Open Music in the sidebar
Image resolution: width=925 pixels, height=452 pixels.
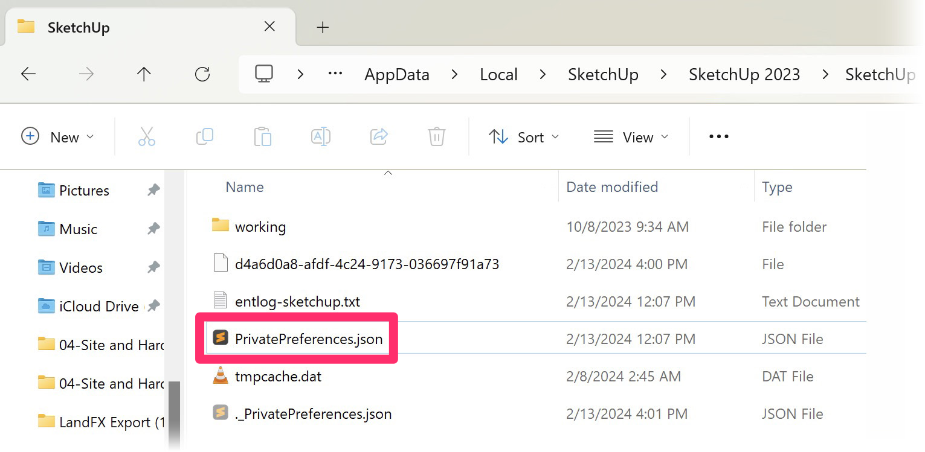(x=78, y=229)
